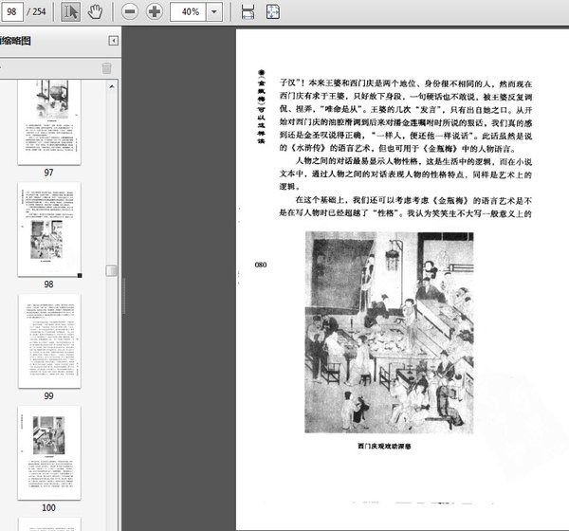
Task: Click the trash delete page icon
Action: coord(106,68)
